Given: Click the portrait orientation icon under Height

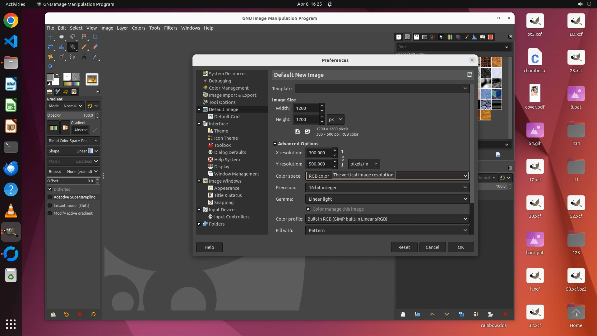Looking at the screenshot, I should pyautogui.click(x=298, y=132).
